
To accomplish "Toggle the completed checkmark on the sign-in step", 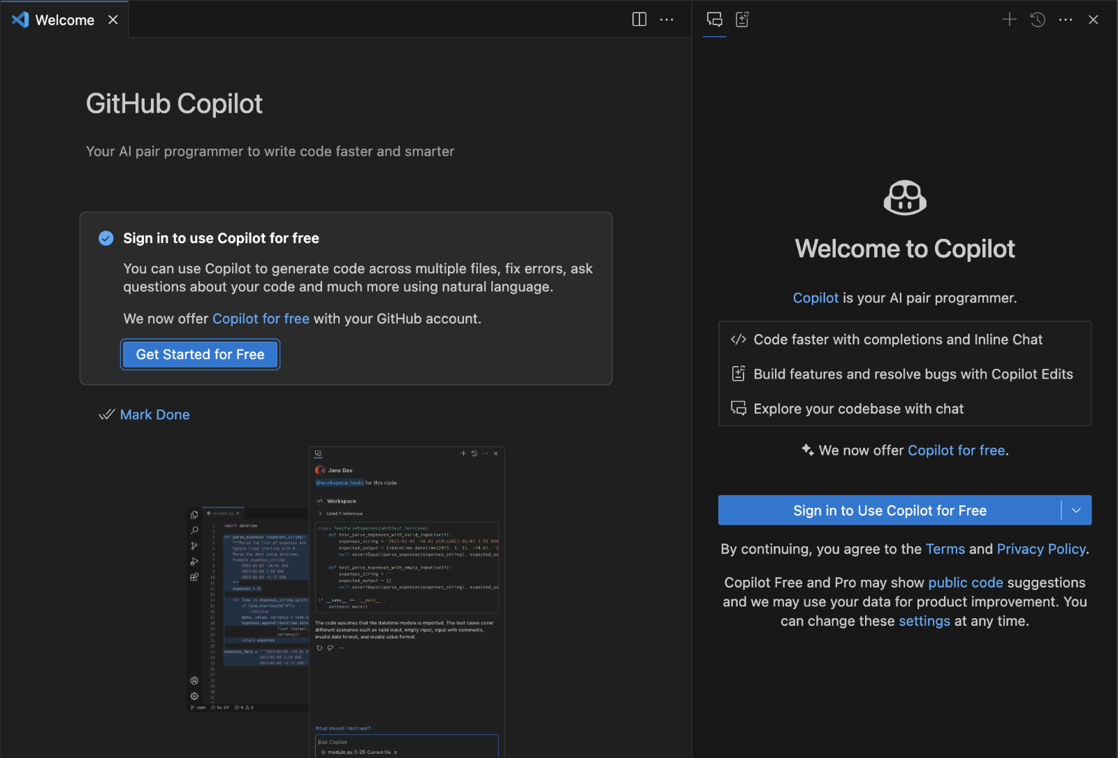I will click(x=106, y=238).
